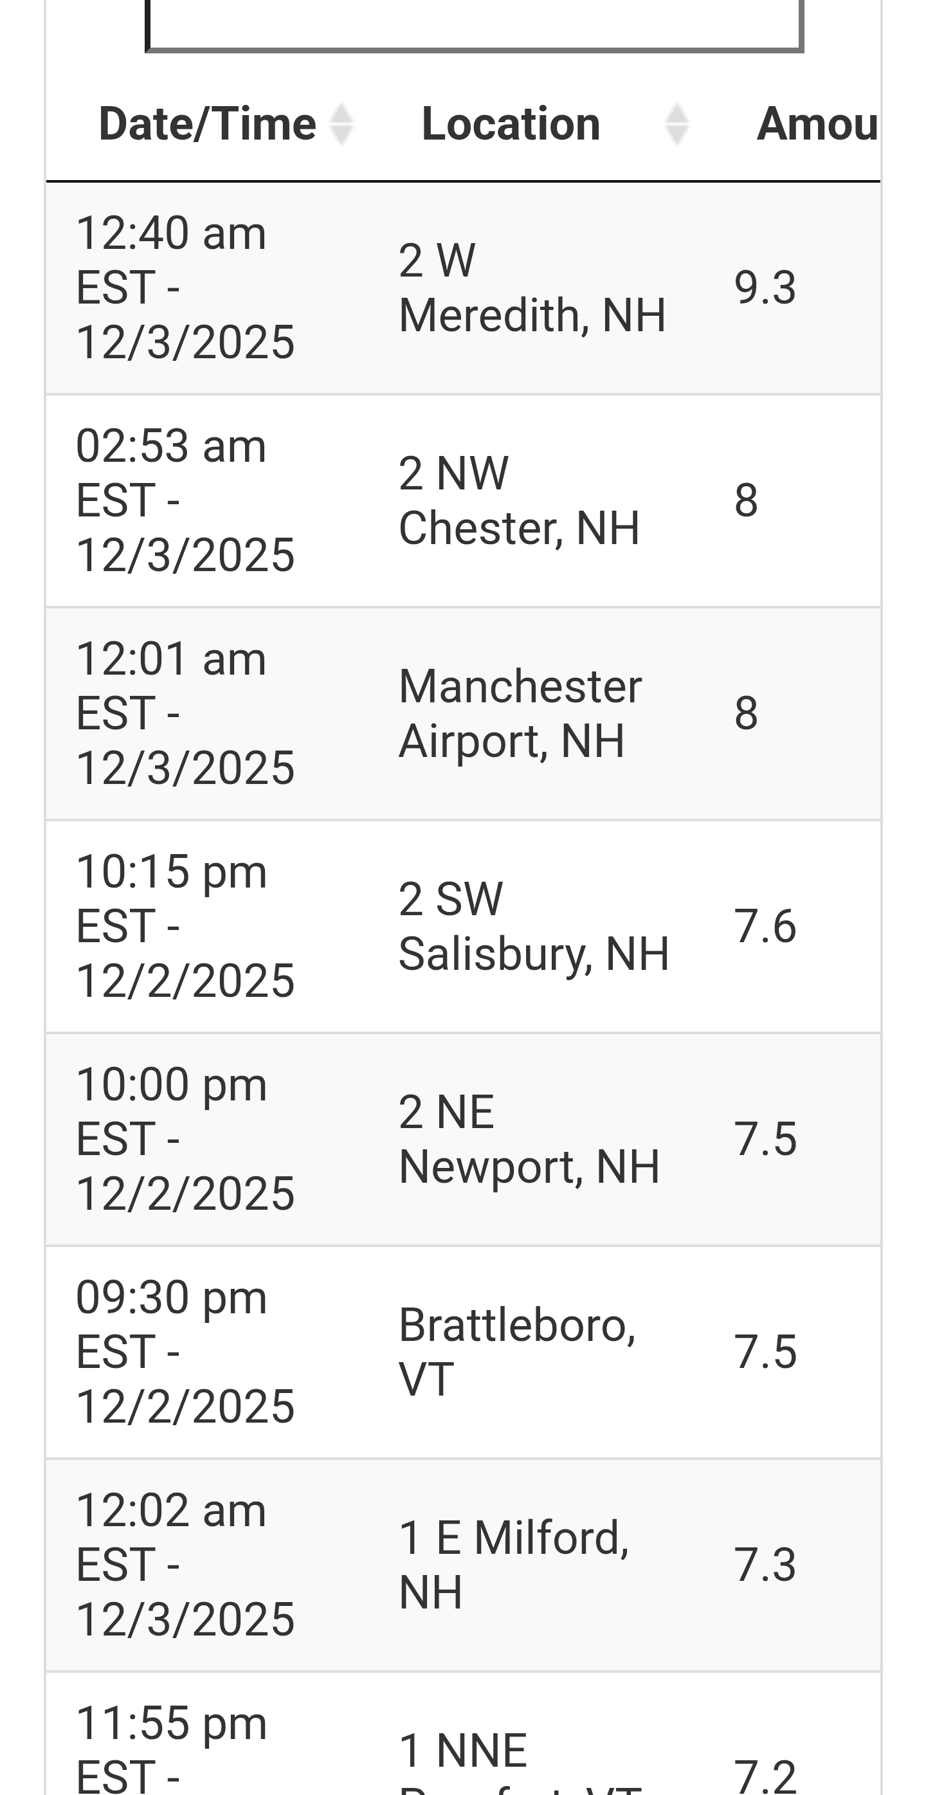Click the 1 E Milford, NH location
The image size is (926, 1795).
point(514,1565)
